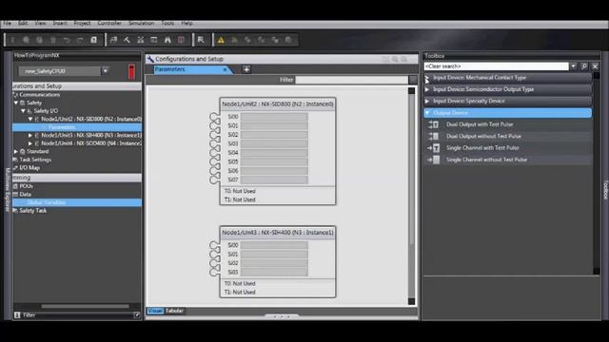Switch to the Visual view tab
The height and width of the screenshot is (342, 609).
pos(155,311)
